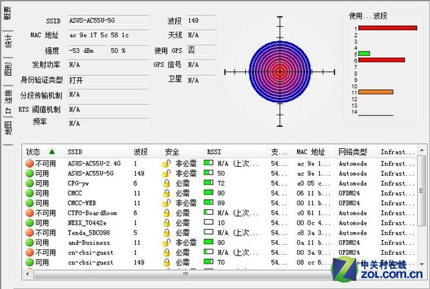
Task: Click the open-lock icon in ASUS-AC55U-5G row
Action: [167, 174]
